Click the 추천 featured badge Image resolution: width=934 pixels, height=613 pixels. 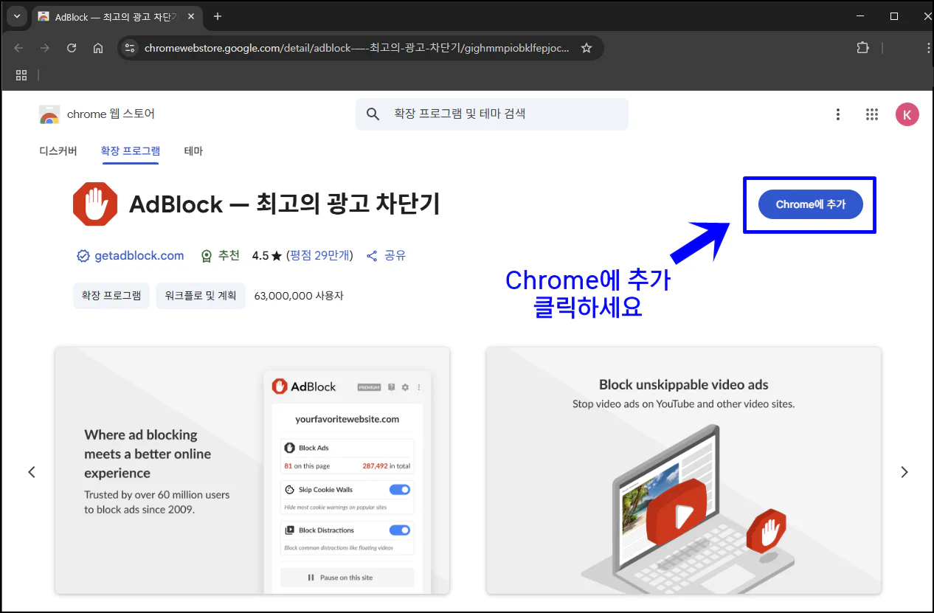[221, 256]
